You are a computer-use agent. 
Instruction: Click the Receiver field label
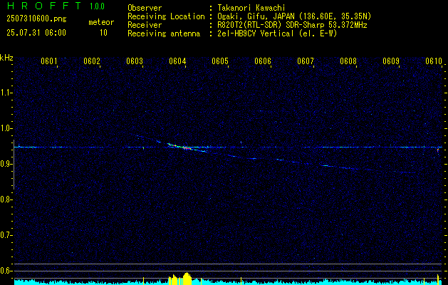[x=145, y=25]
